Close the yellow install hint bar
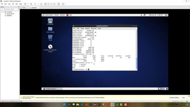The width and height of the screenshot is (190, 107). (x=189, y=96)
